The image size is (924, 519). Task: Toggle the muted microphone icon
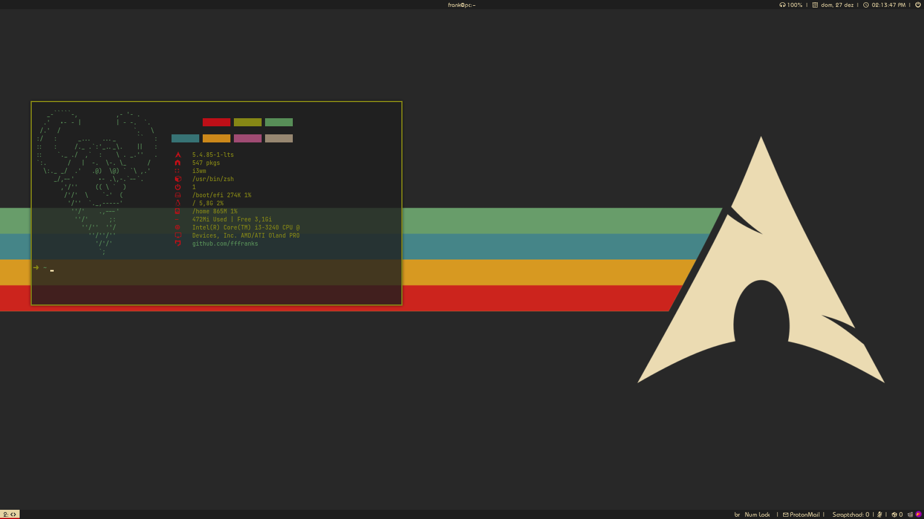pyautogui.click(x=880, y=514)
